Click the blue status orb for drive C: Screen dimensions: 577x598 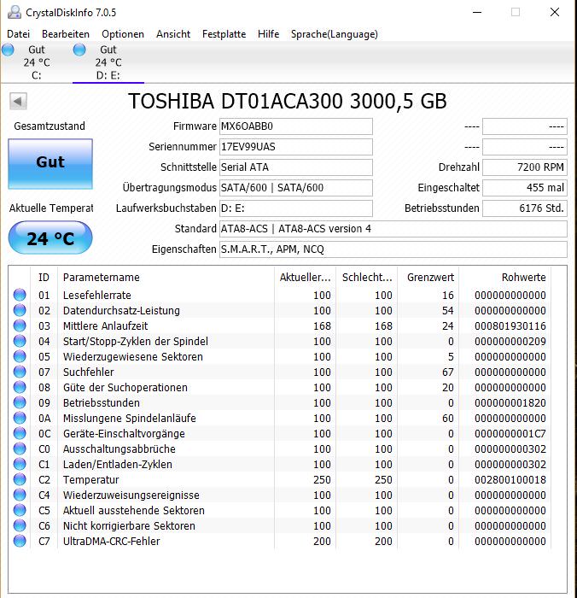pyautogui.click(x=8, y=50)
